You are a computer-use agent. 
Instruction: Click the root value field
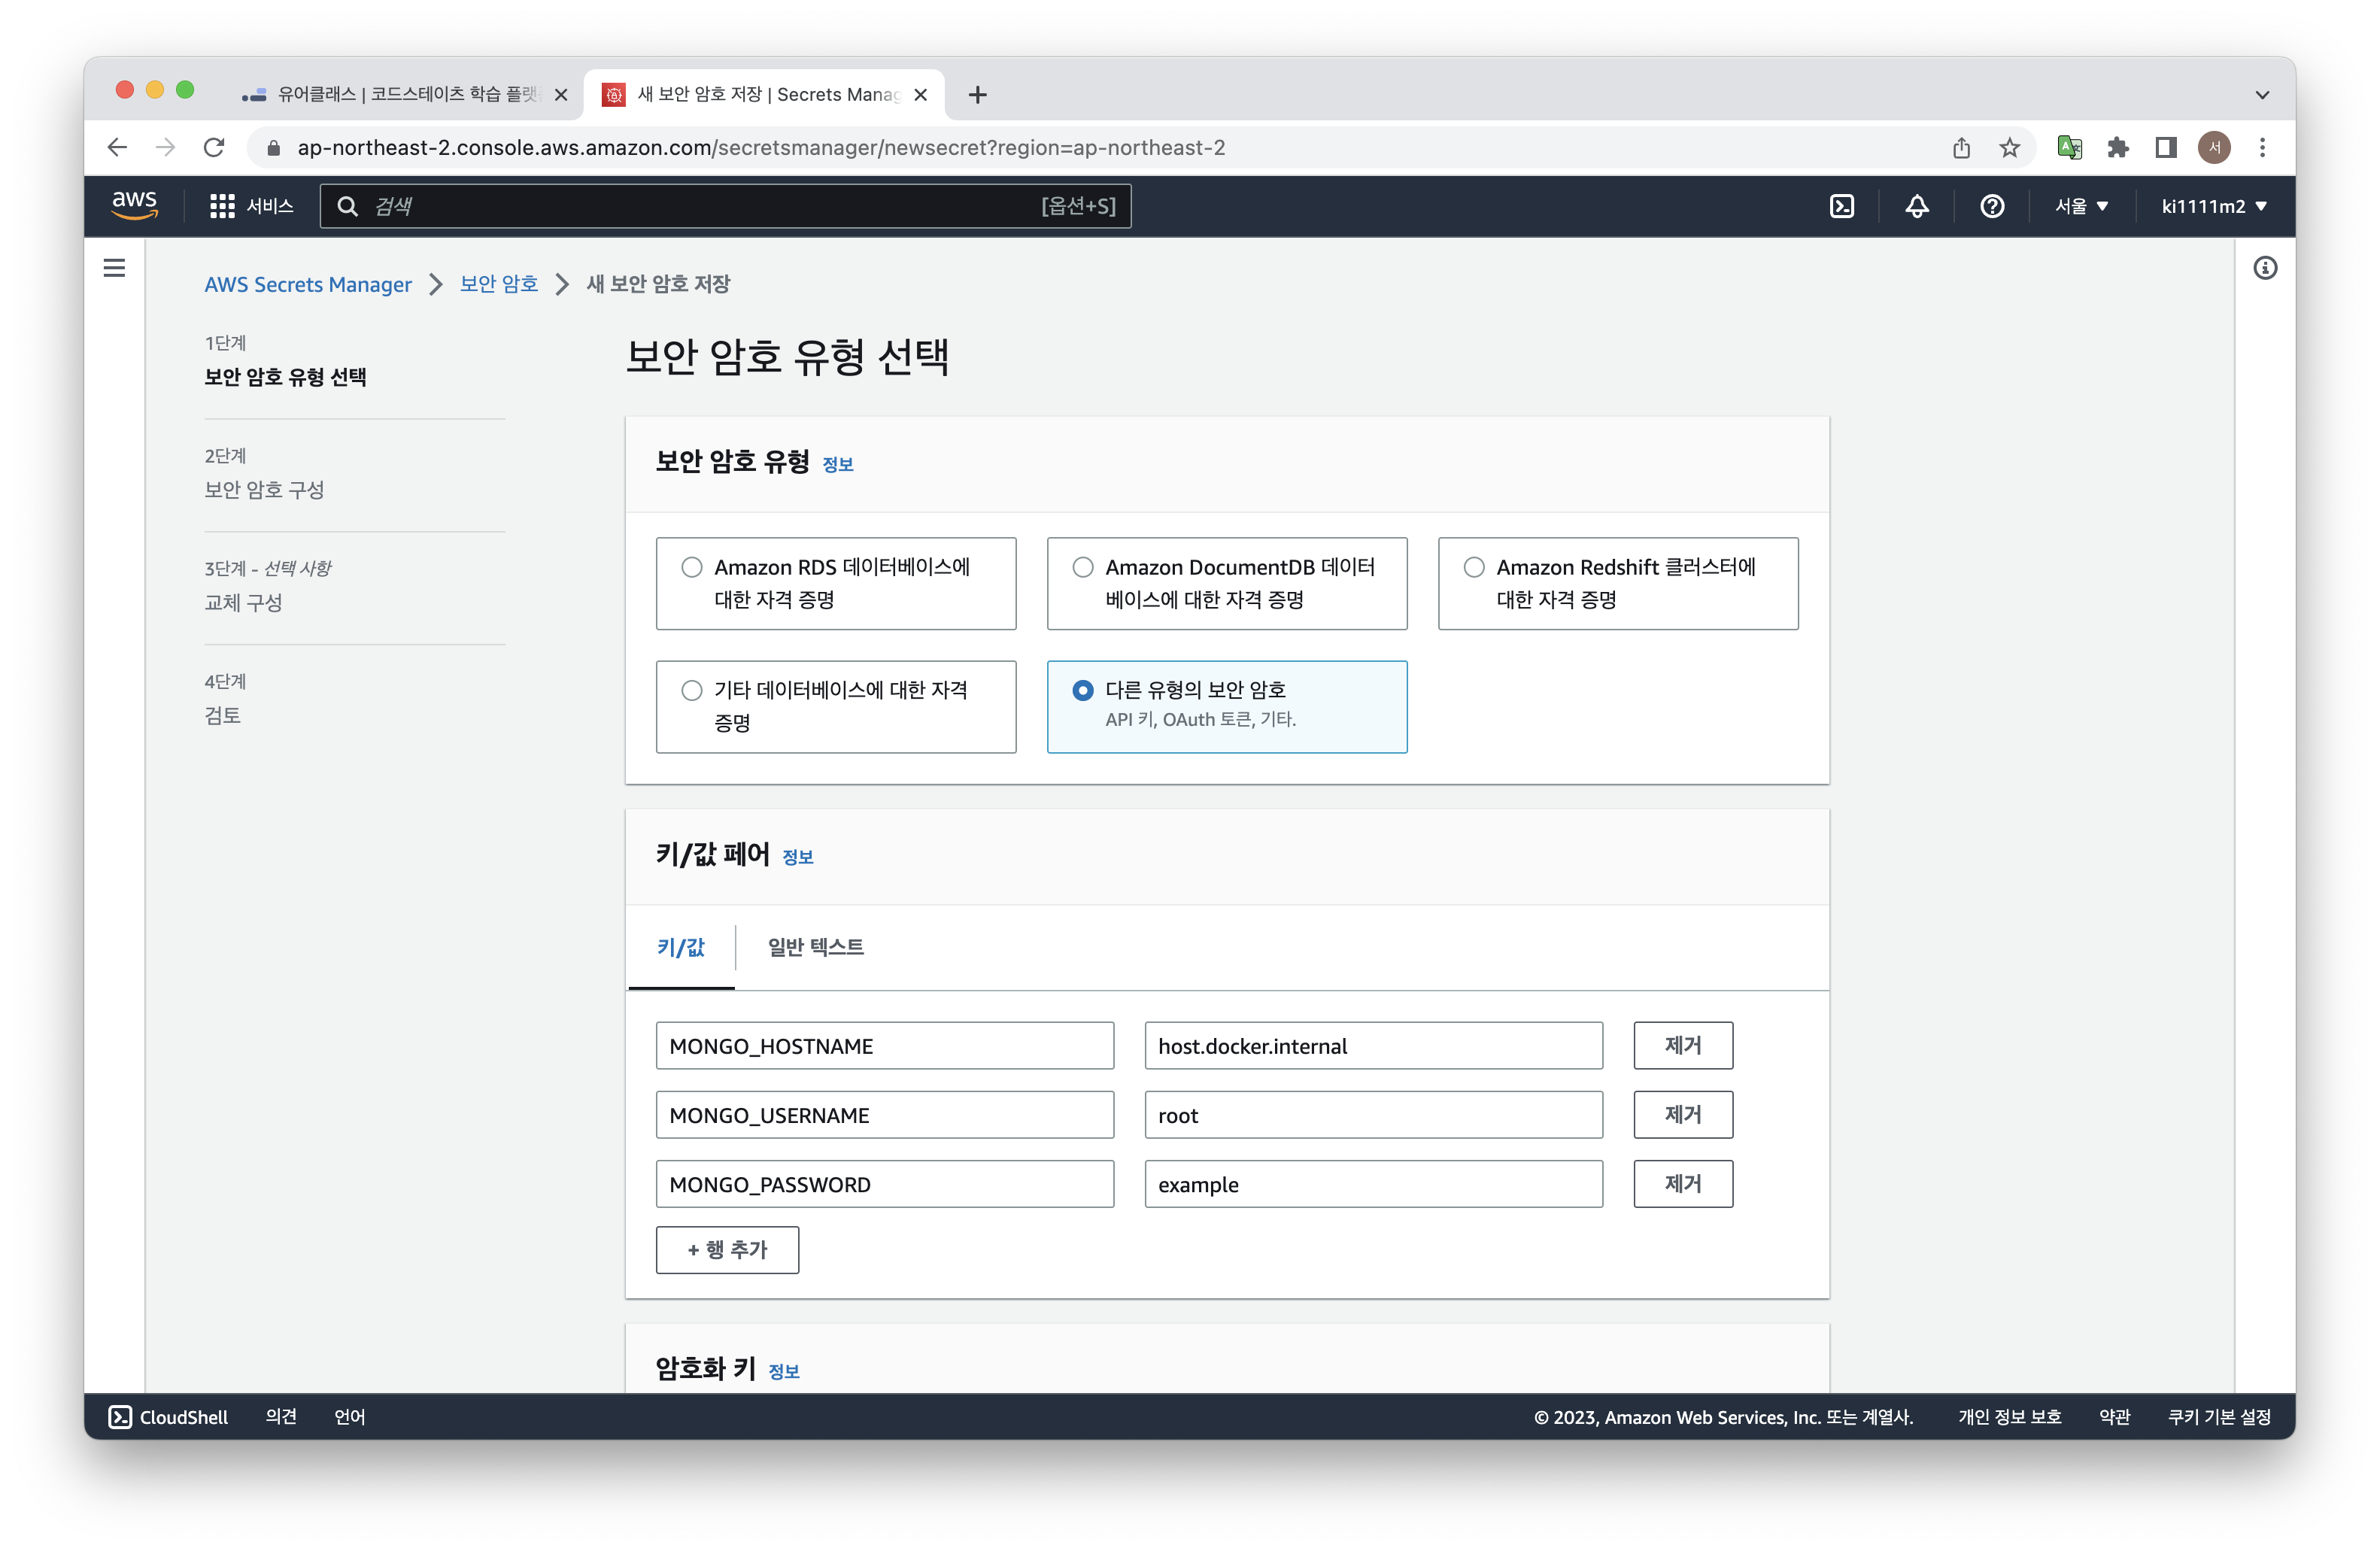click(1374, 1115)
